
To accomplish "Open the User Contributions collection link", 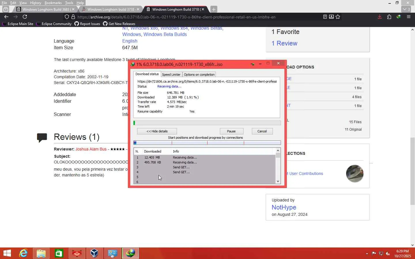I will [x=306, y=174].
